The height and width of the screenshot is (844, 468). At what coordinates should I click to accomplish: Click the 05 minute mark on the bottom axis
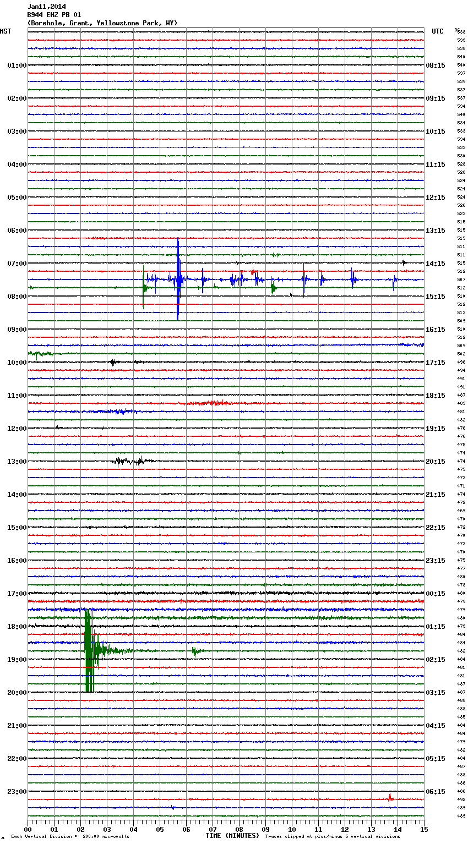(160, 829)
